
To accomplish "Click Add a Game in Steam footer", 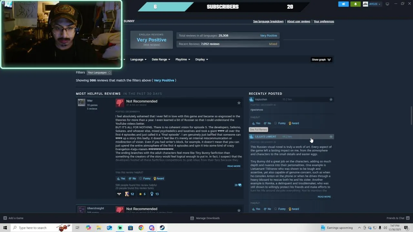I will (x=13, y=218).
